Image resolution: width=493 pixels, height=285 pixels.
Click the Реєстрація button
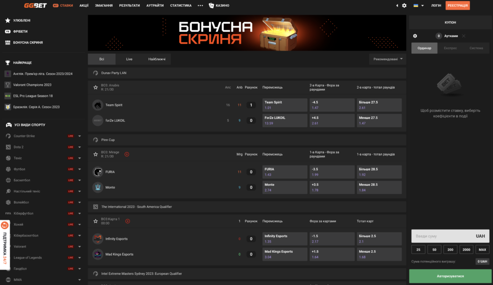pyautogui.click(x=457, y=5)
